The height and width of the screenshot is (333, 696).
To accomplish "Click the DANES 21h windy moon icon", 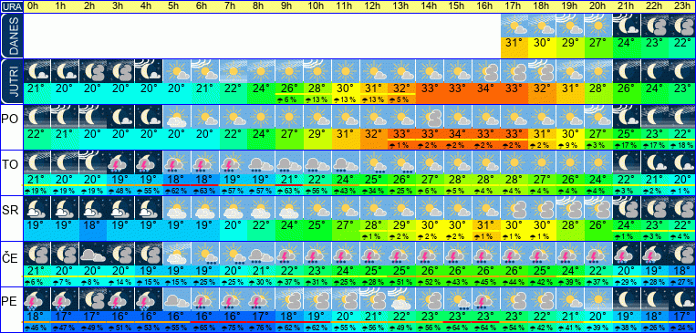I will (627, 25).
